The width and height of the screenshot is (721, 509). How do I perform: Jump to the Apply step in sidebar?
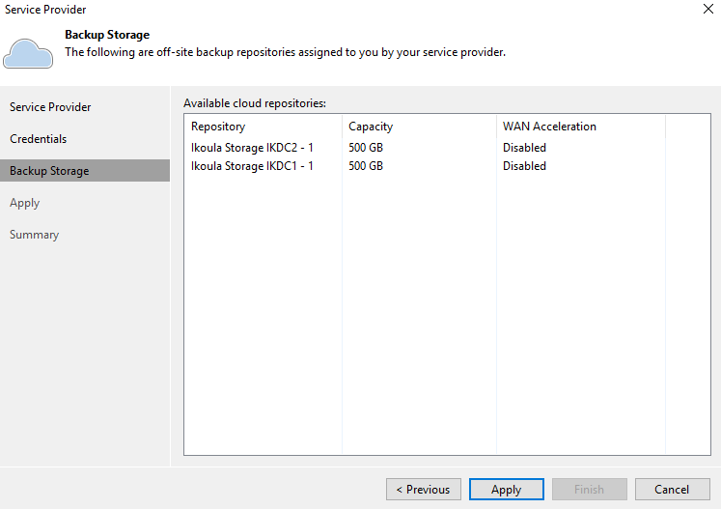(x=25, y=203)
